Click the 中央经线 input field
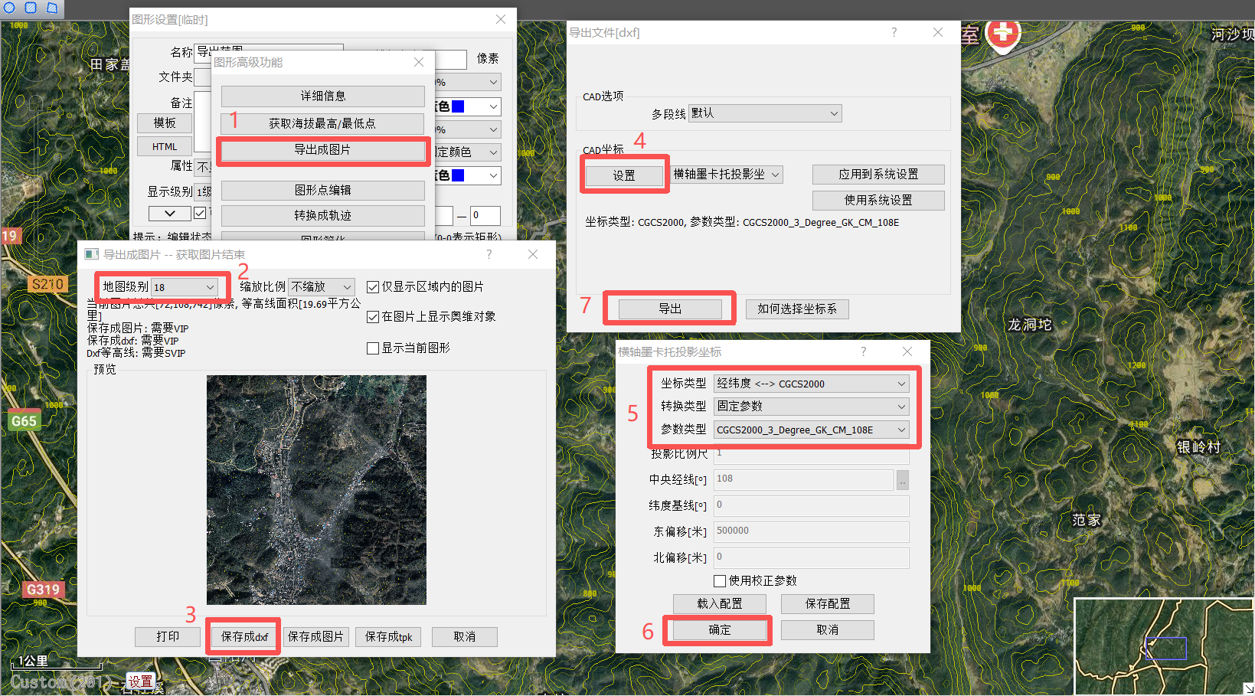Screen dimensions: 1255x696 803,480
